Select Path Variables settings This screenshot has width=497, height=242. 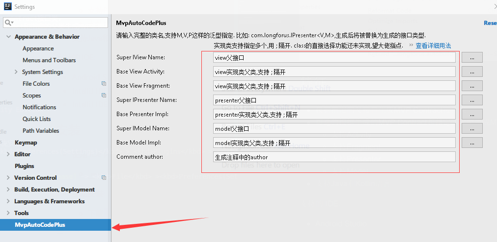pos(41,131)
